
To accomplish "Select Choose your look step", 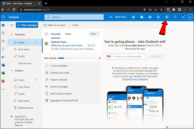I will click(x=72, y=73).
